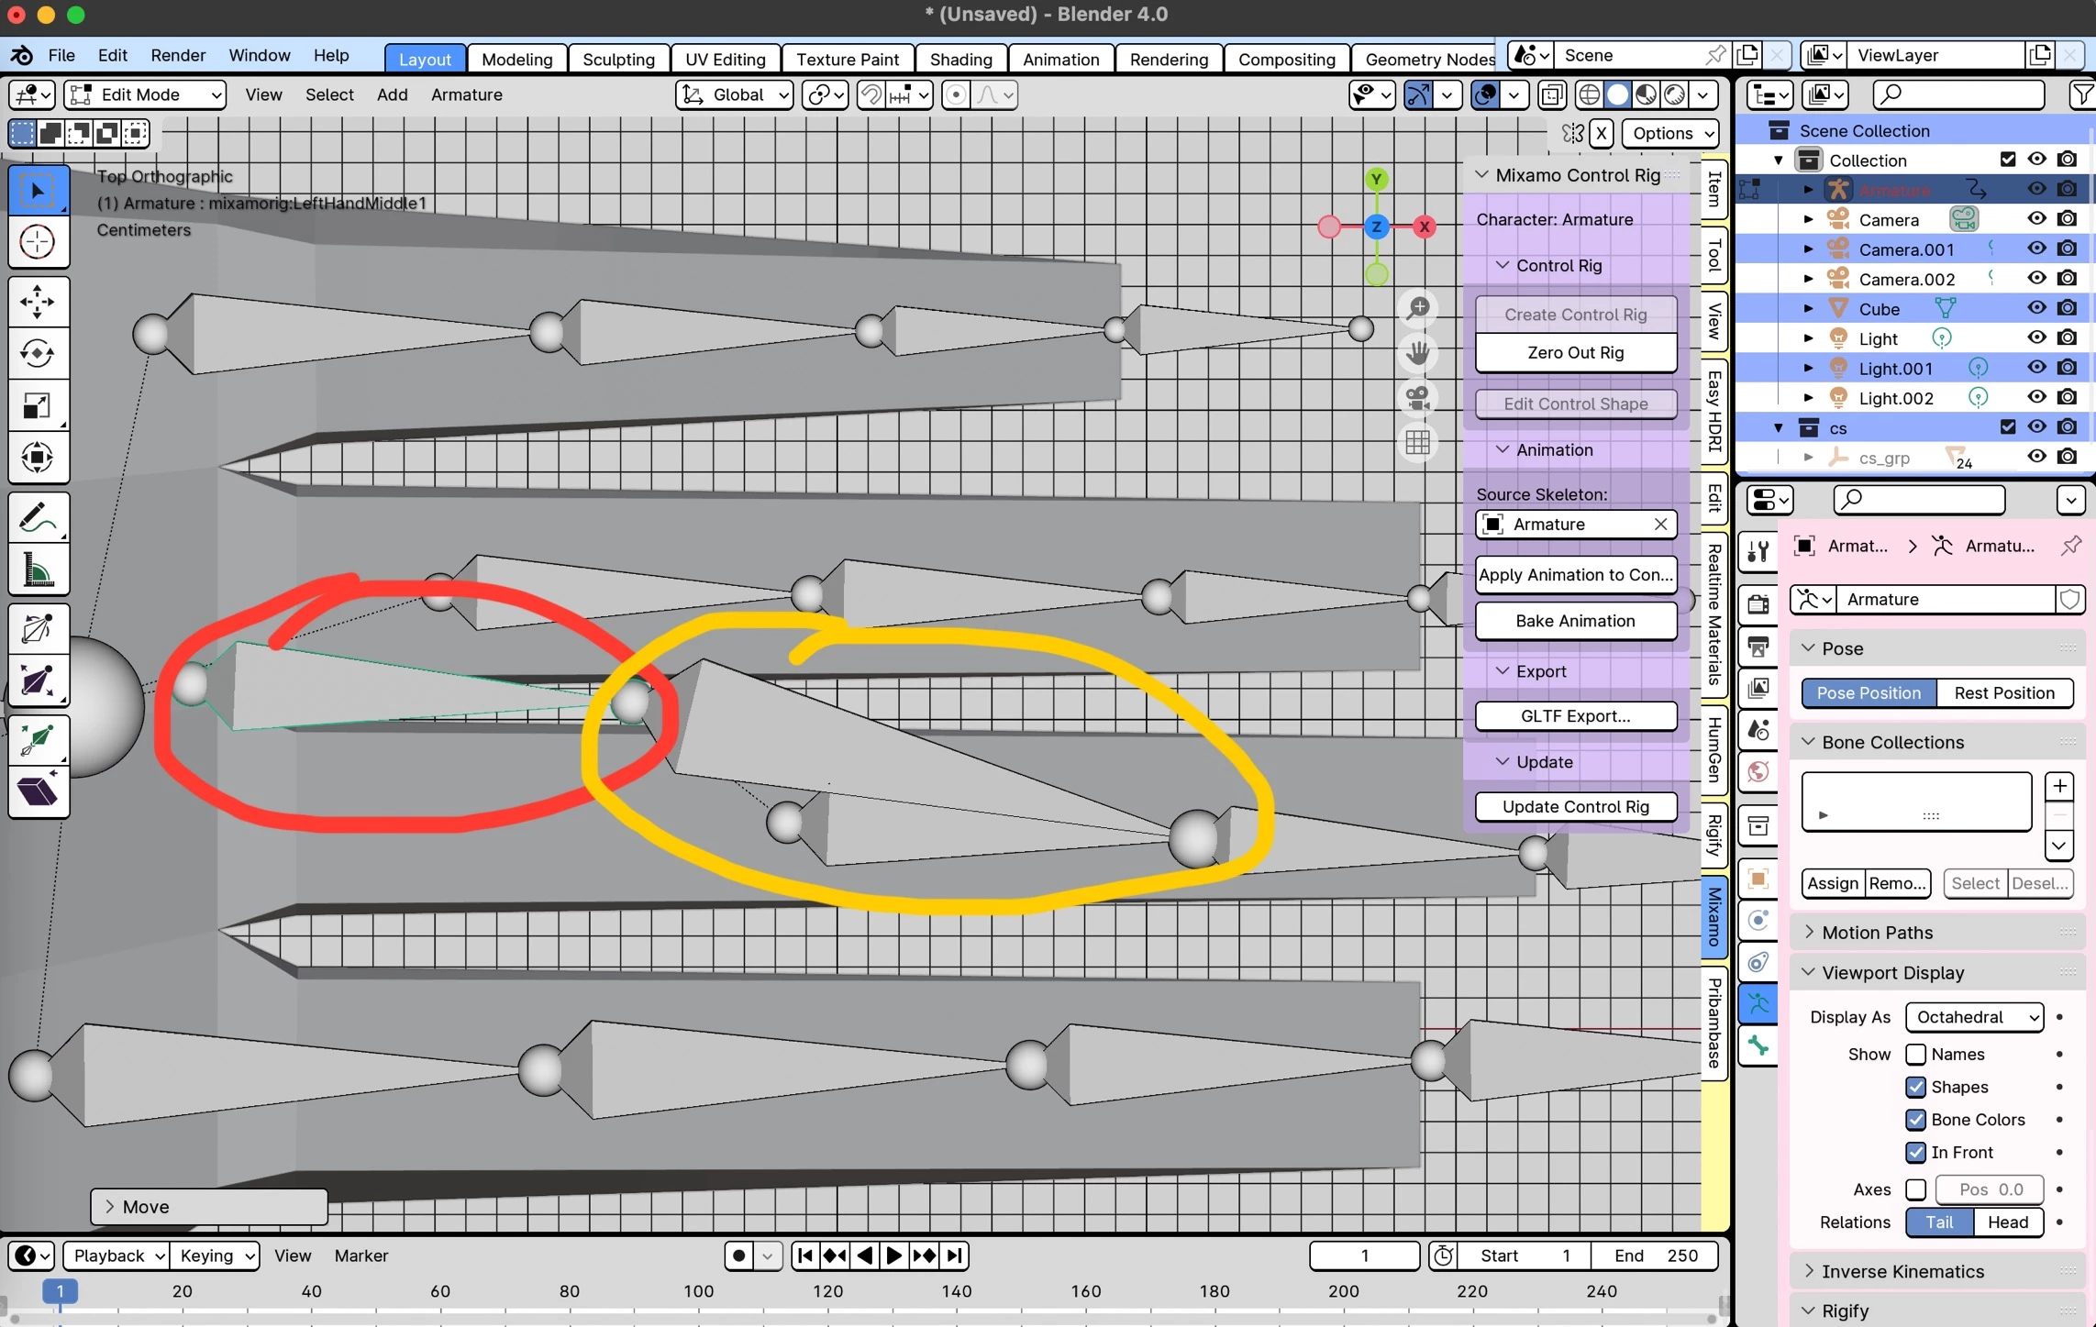Screen dimensions: 2096x1327
Task: Click the zoom magnifier viewport icon
Action: [1418, 308]
